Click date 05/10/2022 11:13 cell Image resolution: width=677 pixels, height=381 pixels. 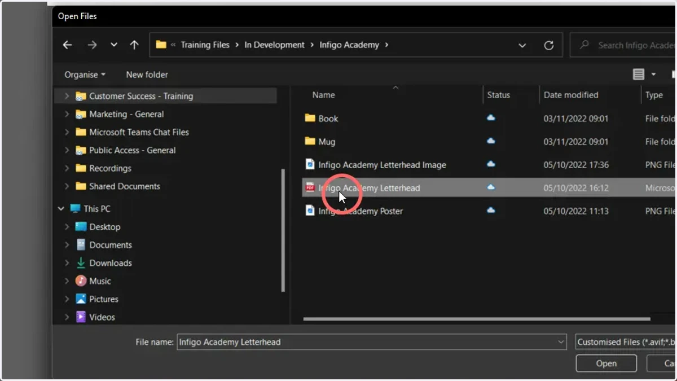pyautogui.click(x=576, y=211)
